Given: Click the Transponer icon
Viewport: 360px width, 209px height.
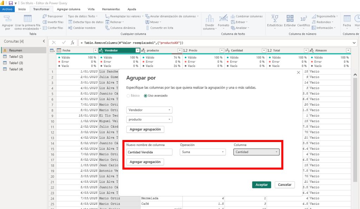Looking at the screenshot, I should pyautogui.click(x=52, y=16).
